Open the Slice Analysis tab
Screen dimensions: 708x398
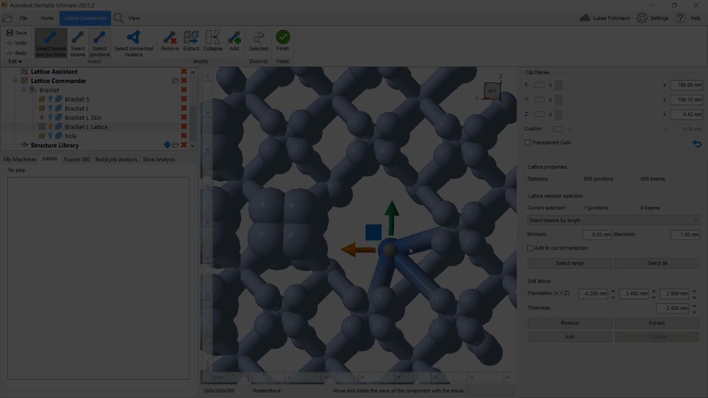pos(159,159)
